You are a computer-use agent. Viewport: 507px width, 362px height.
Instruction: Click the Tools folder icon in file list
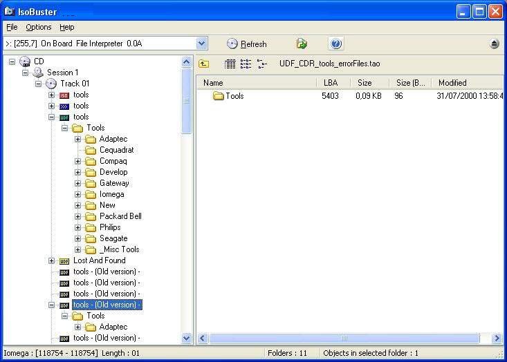(219, 96)
